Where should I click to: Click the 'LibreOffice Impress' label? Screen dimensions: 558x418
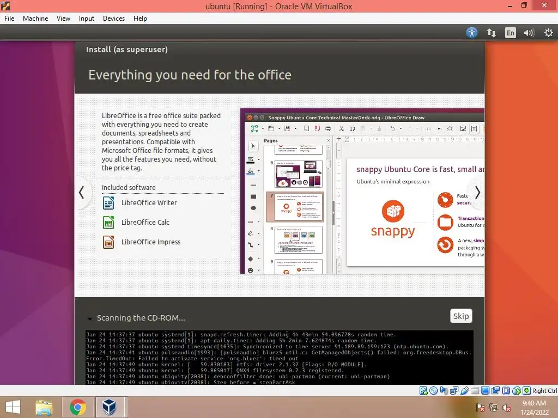pos(151,242)
